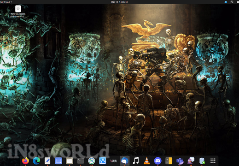Open the System Monitor dock icon
Viewport: 239px width, 166px height.
tap(103, 161)
